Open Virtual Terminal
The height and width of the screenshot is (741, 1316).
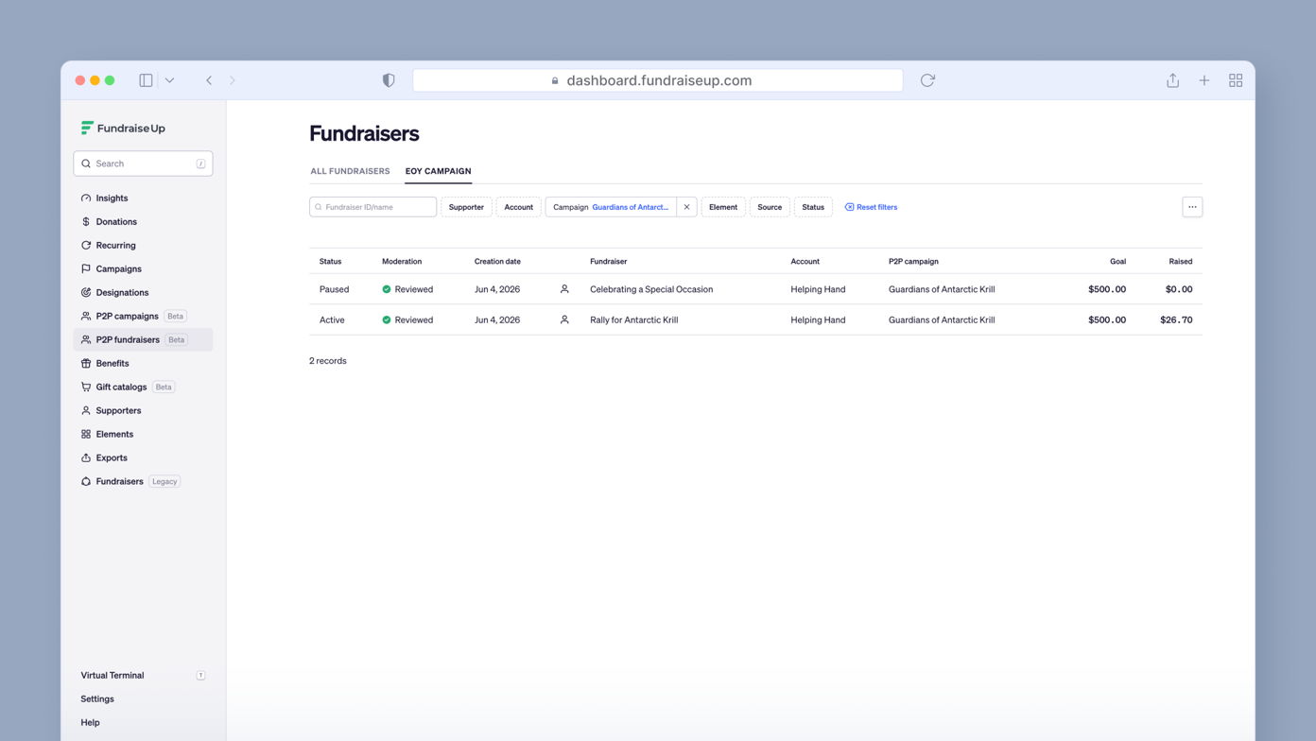143,676
